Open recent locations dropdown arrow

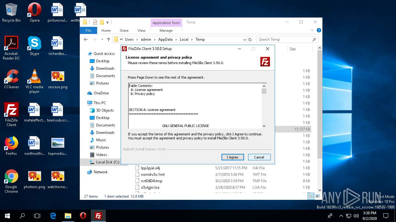click(x=101, y=39)
